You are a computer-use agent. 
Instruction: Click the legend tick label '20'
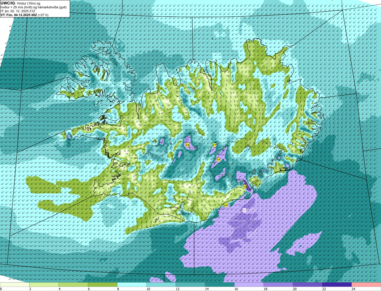(294, 289)
